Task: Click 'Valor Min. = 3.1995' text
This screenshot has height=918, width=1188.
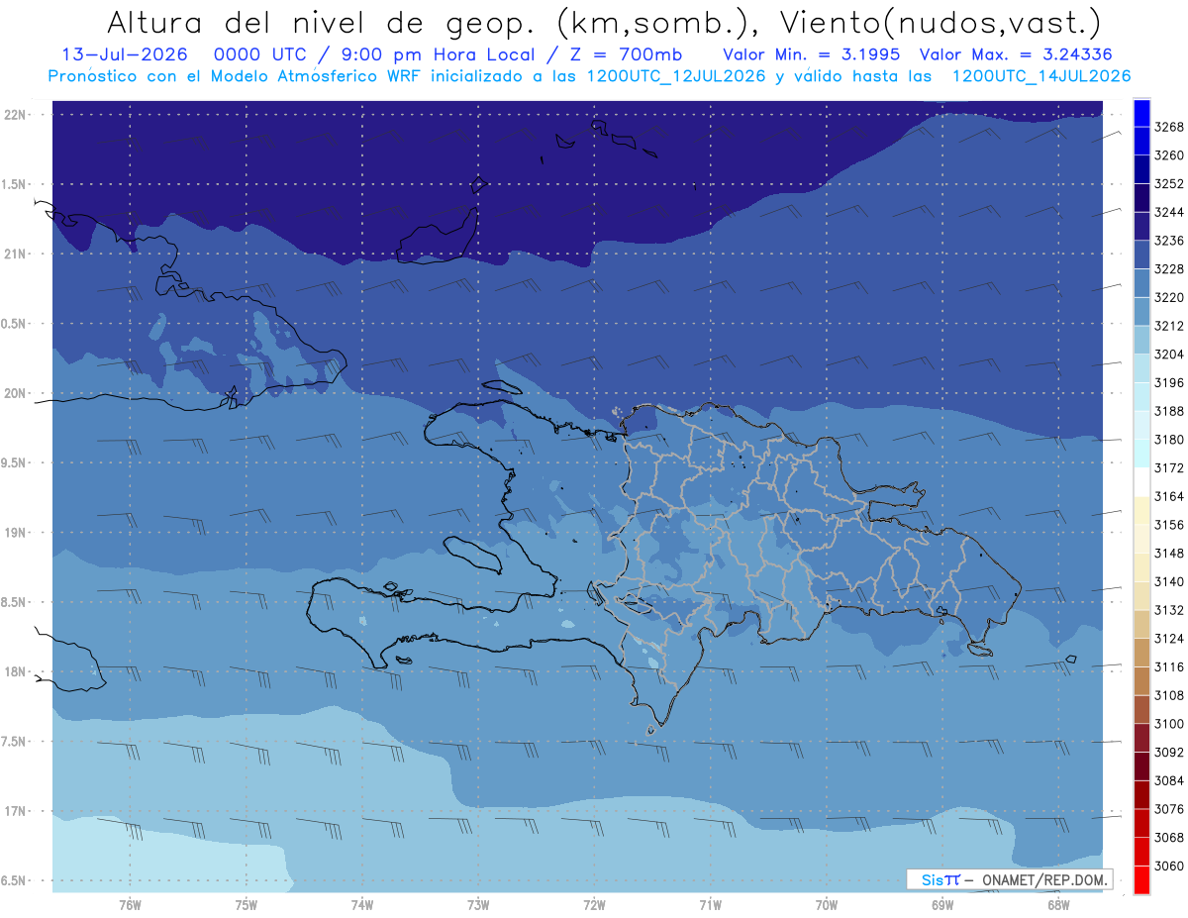Action: (812, 55)
